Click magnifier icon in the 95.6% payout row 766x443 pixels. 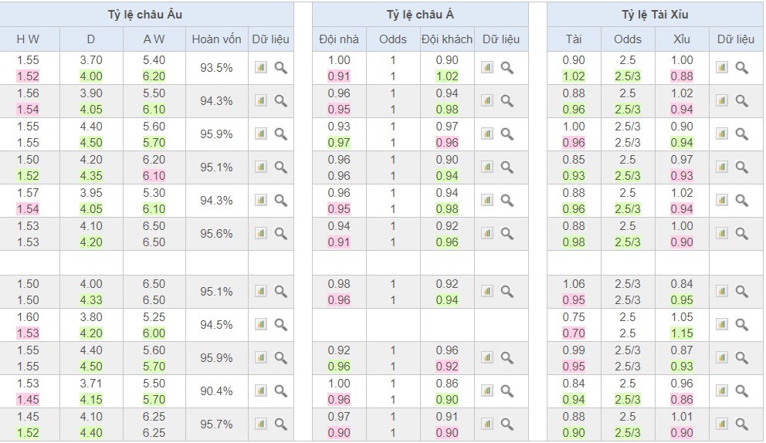pyautogui.click(x=280, y=233)
